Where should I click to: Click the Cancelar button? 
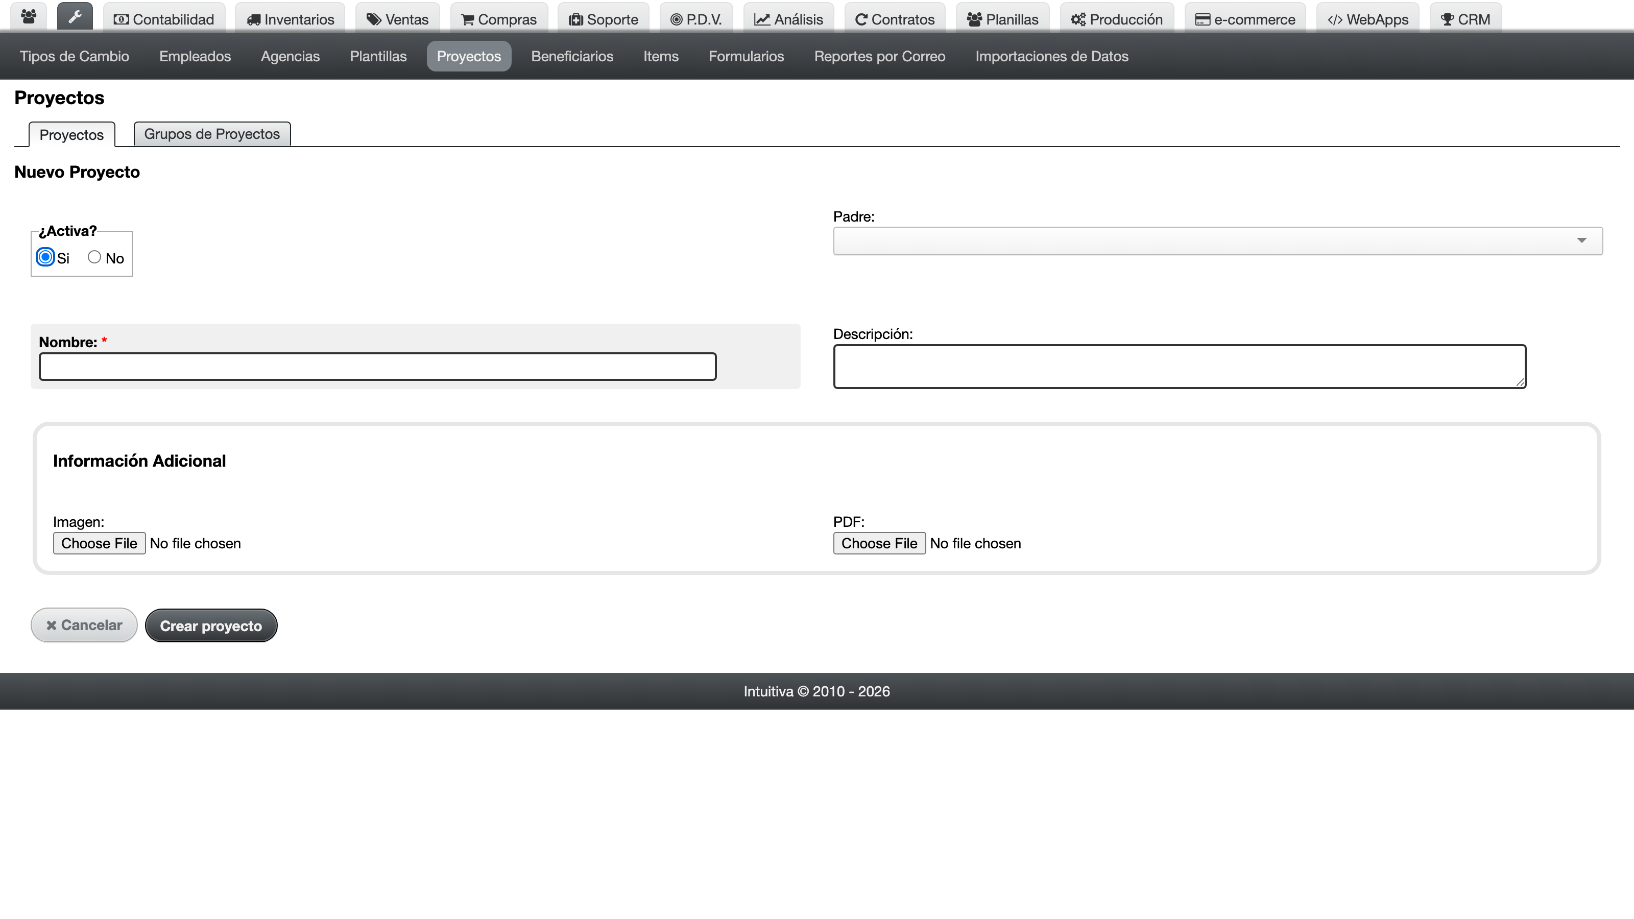[x=84, y=625]
